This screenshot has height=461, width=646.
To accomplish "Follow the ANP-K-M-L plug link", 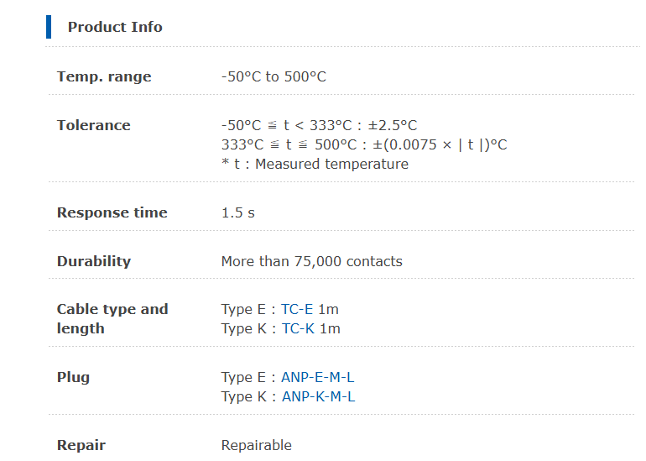I will point(318,396).
